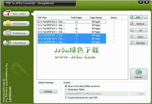152x104 pixels.
Task: Click the destination folder path field
Action: (x=97, y=94)
